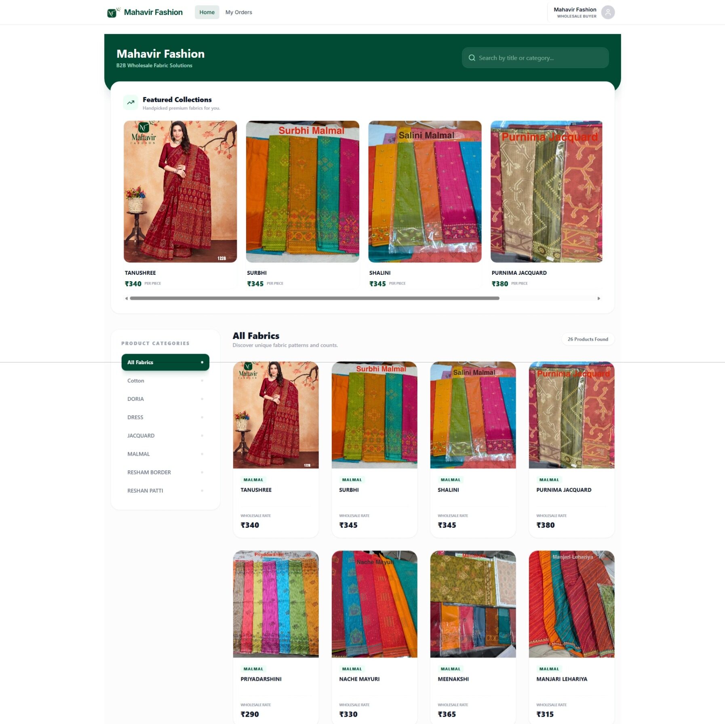Click the Mahavir Fashion logo icon

point(113,13)
